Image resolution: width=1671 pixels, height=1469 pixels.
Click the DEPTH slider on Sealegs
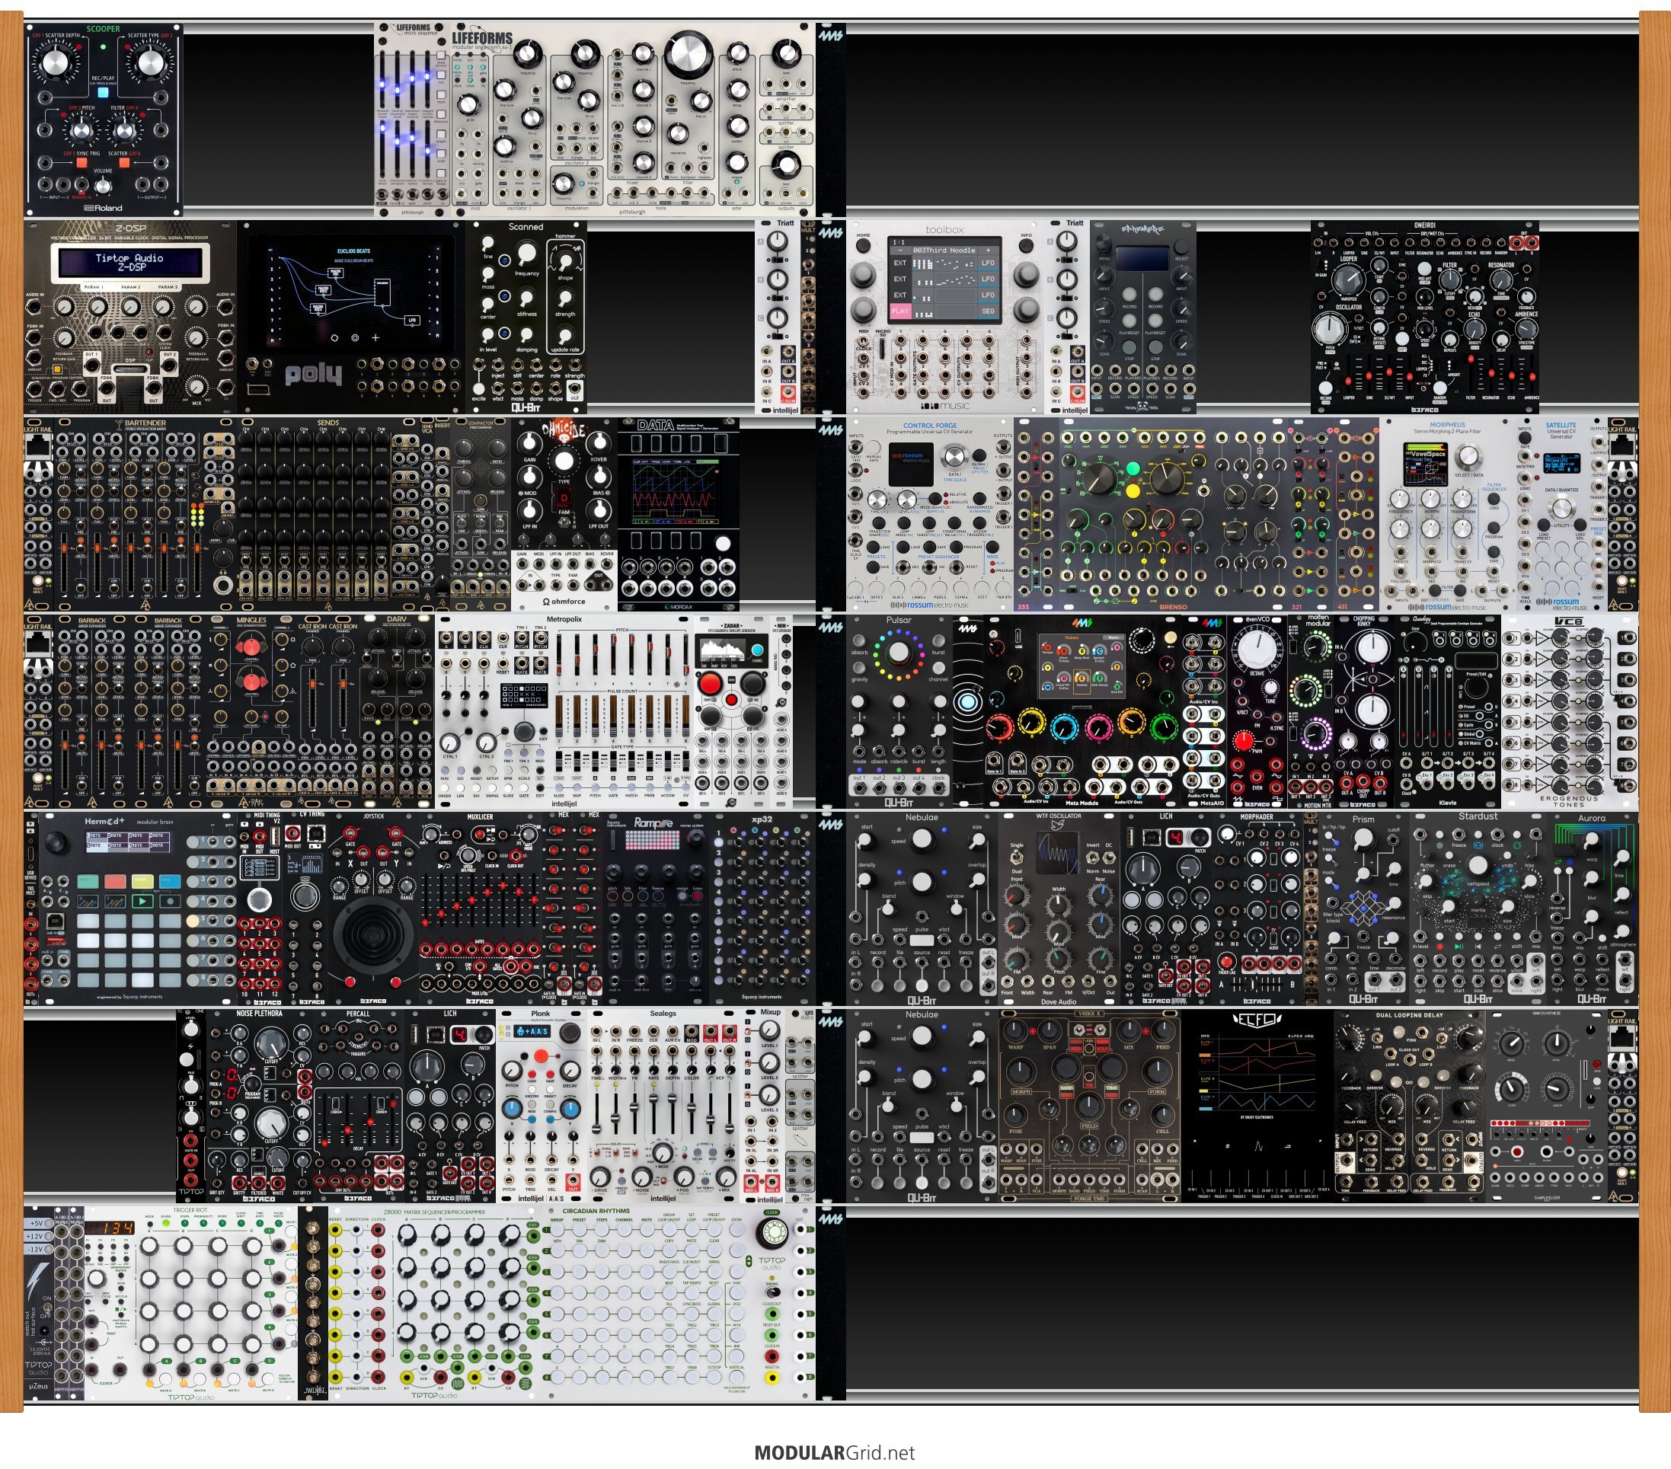[673, 1115]
